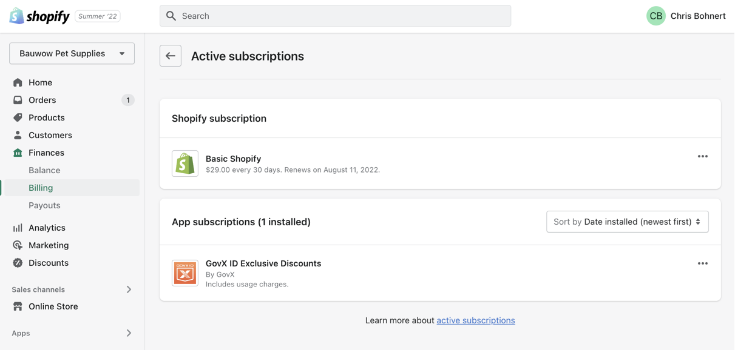This screenshot has height=350, width=735.
Task: Open Basic Shopify more options menu
Action: click(703, 156)
